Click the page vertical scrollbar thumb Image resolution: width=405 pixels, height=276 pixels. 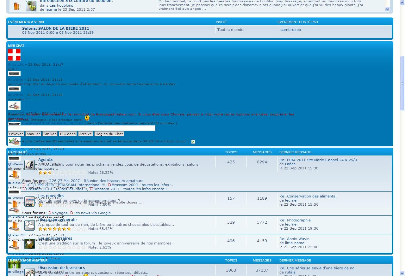pos(402,84)
